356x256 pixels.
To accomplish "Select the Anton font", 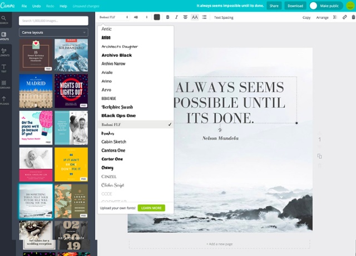I will point(136,38).
